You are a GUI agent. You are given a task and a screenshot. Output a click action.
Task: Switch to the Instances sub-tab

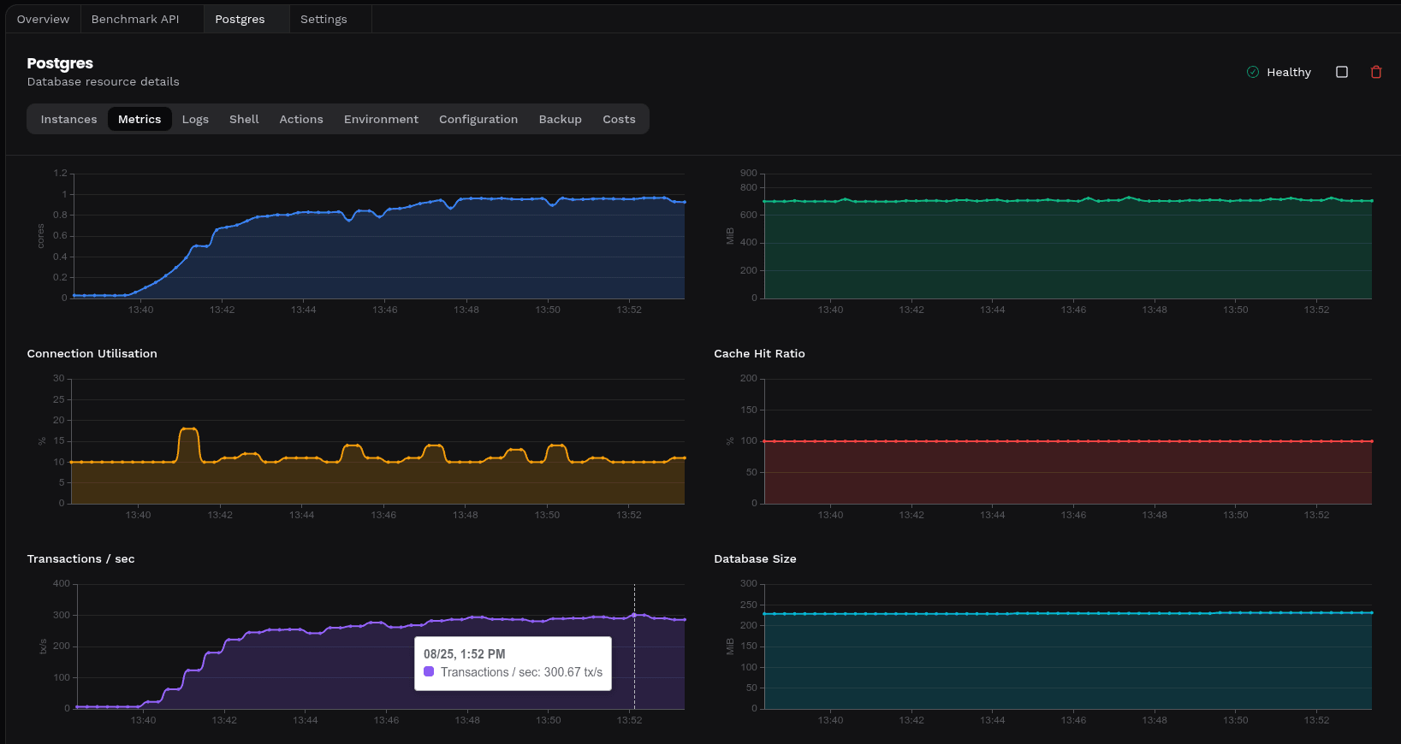(x=69, y=119)
